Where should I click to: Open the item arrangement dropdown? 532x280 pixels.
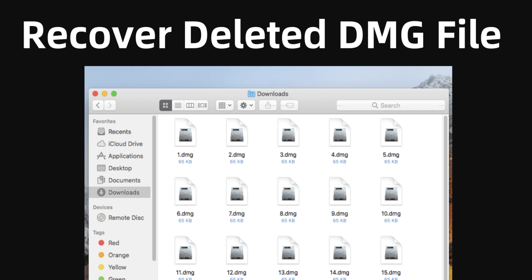225,105
